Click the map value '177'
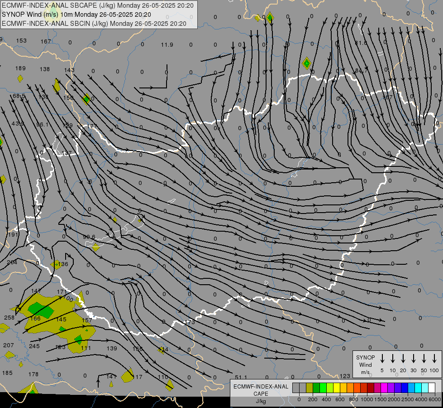Viewport: 443px width, 408px height. point(92,126)
